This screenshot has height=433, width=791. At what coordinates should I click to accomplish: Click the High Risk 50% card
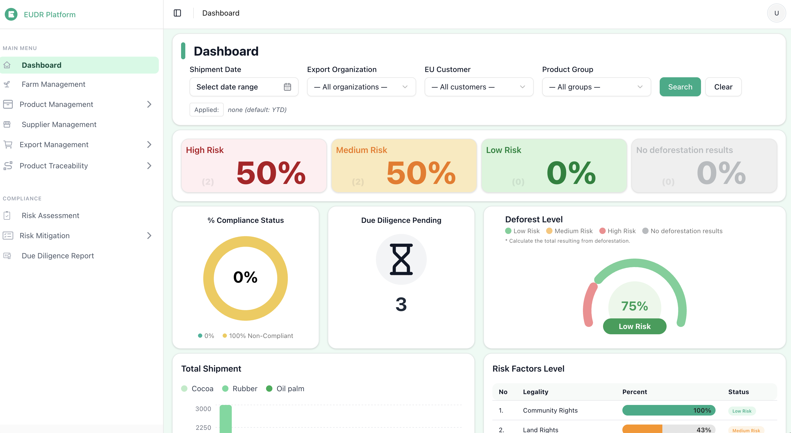254,166
